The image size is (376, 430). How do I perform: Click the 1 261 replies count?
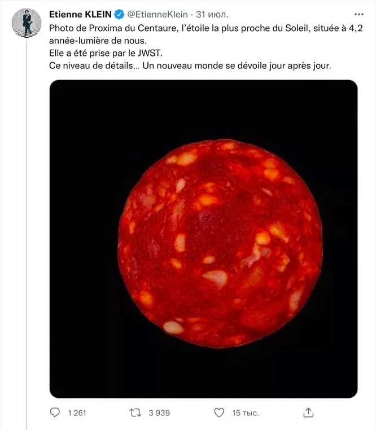coord(77,413)
